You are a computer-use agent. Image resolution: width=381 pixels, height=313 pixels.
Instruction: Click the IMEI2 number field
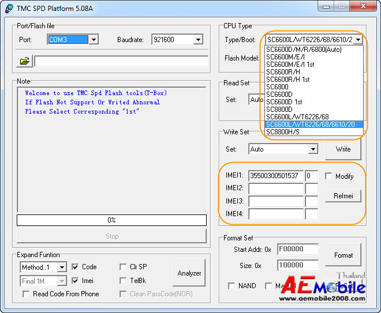tap(276, 188)
